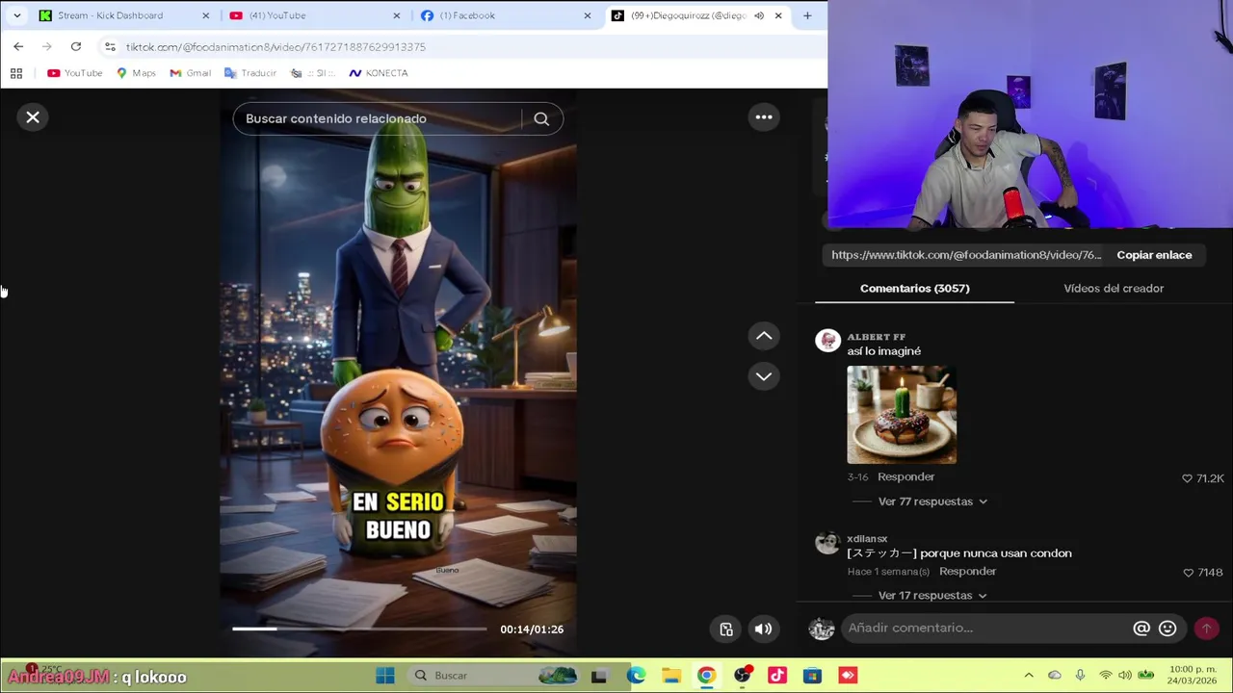Insert a mention with the @ icon

click(1141, 629)
